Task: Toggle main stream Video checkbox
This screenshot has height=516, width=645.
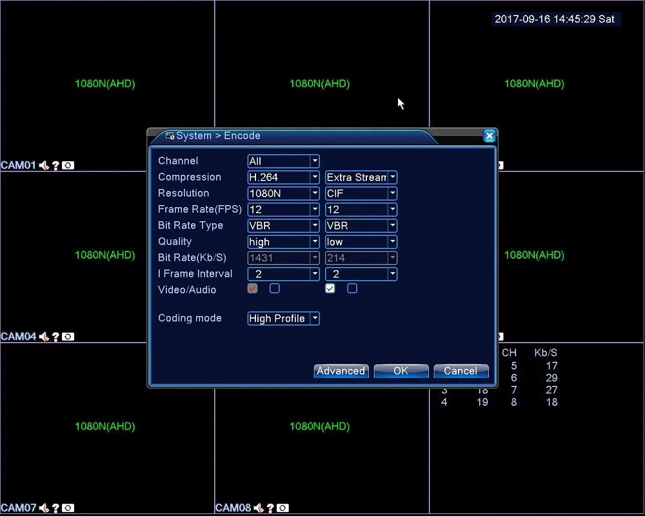Action: (253, 288)
